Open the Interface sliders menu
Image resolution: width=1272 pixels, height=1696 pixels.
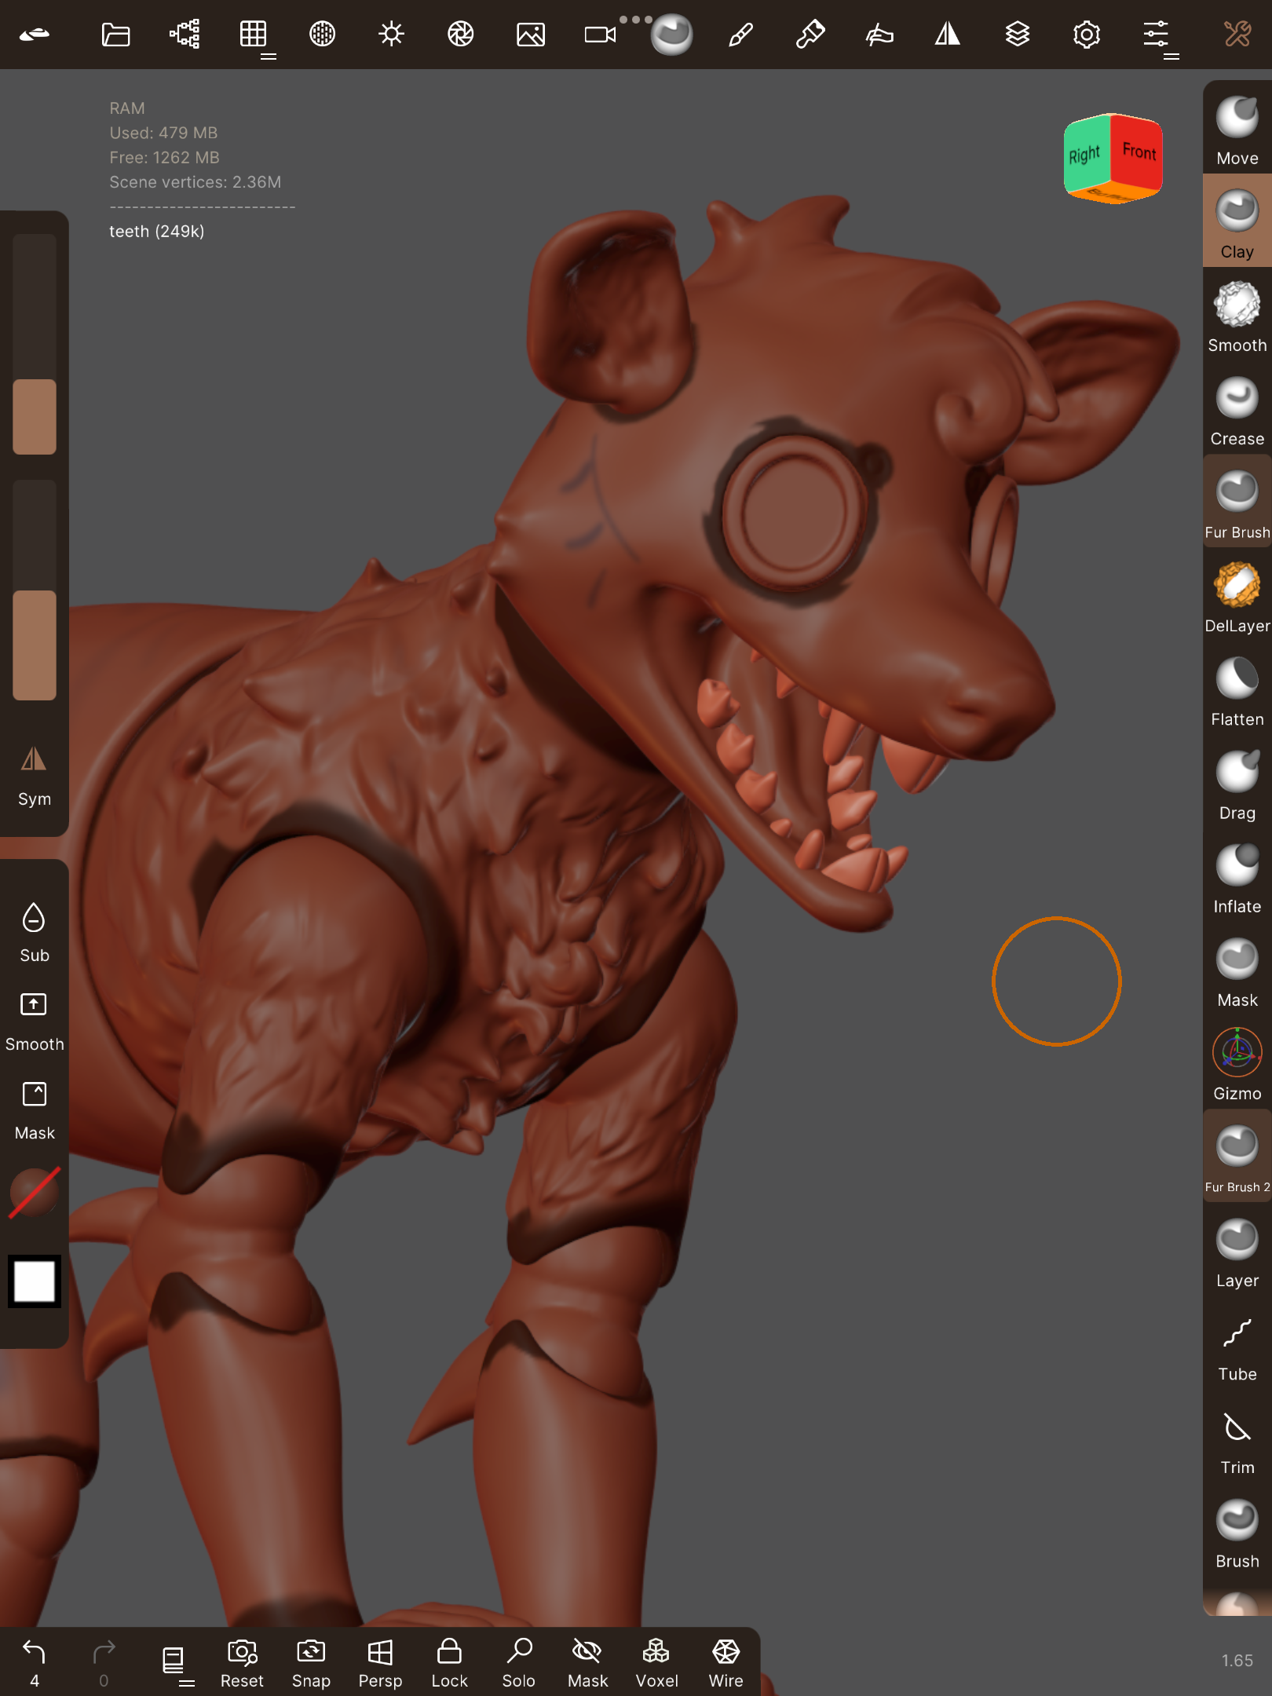pos(1156,35)
